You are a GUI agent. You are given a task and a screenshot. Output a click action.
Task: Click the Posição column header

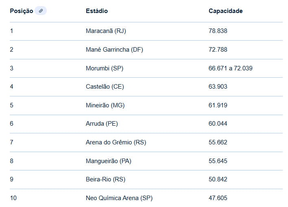(x=21, y=11)
